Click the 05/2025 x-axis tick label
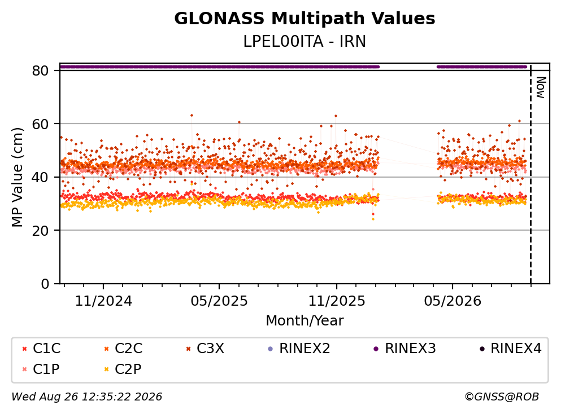The height and width of the screenshot is (414, 561). point(219,301)
